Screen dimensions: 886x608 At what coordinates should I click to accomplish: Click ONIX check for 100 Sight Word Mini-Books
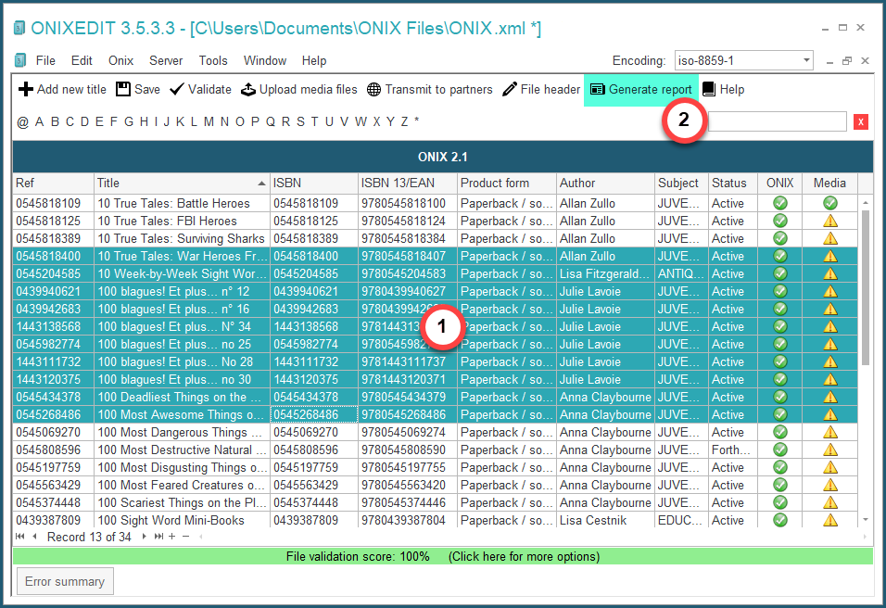[x=780, y=520]
